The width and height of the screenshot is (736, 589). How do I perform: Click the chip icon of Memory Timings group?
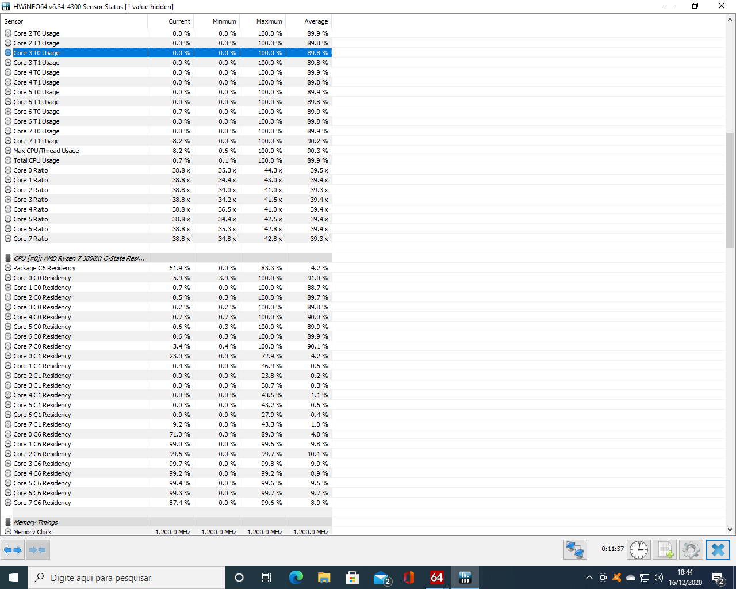coord(8,522)
